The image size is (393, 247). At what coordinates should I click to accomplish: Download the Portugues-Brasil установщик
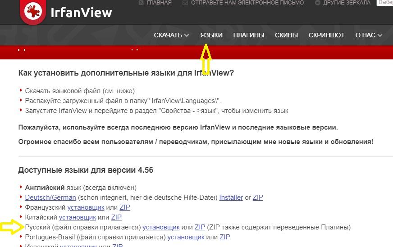click(186, 237)
